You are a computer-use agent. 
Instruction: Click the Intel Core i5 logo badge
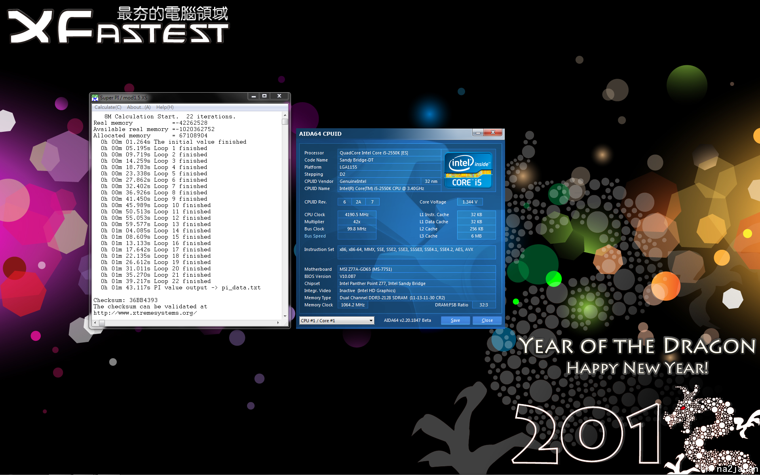(468, 170)
